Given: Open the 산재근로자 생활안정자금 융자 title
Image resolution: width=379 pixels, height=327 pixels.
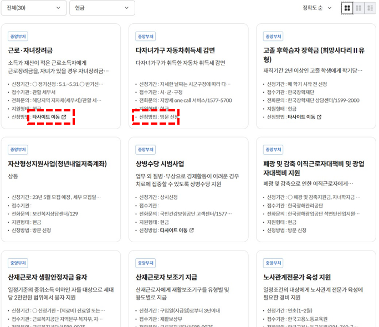Looking at the screenshot, I should click(48, 277).
